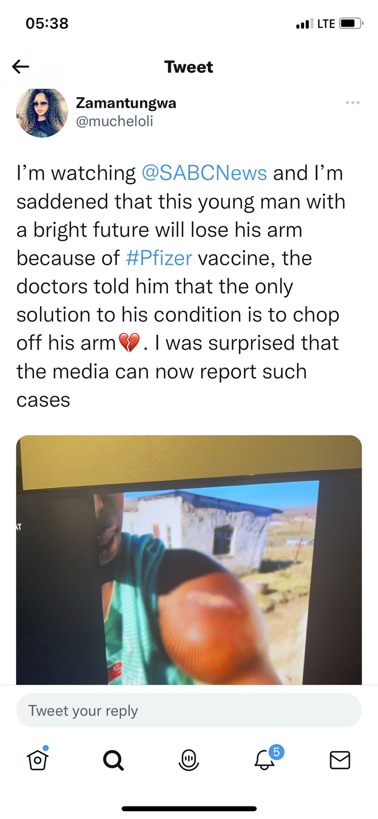378x819 pixels.
Task: Tap the Tweet header title
Action: click(189, 67)
